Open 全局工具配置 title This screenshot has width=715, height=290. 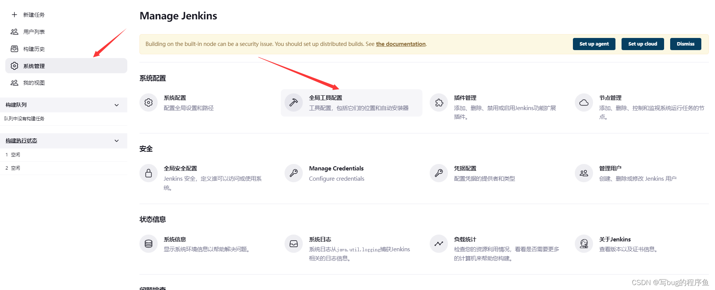coord(326,98)
